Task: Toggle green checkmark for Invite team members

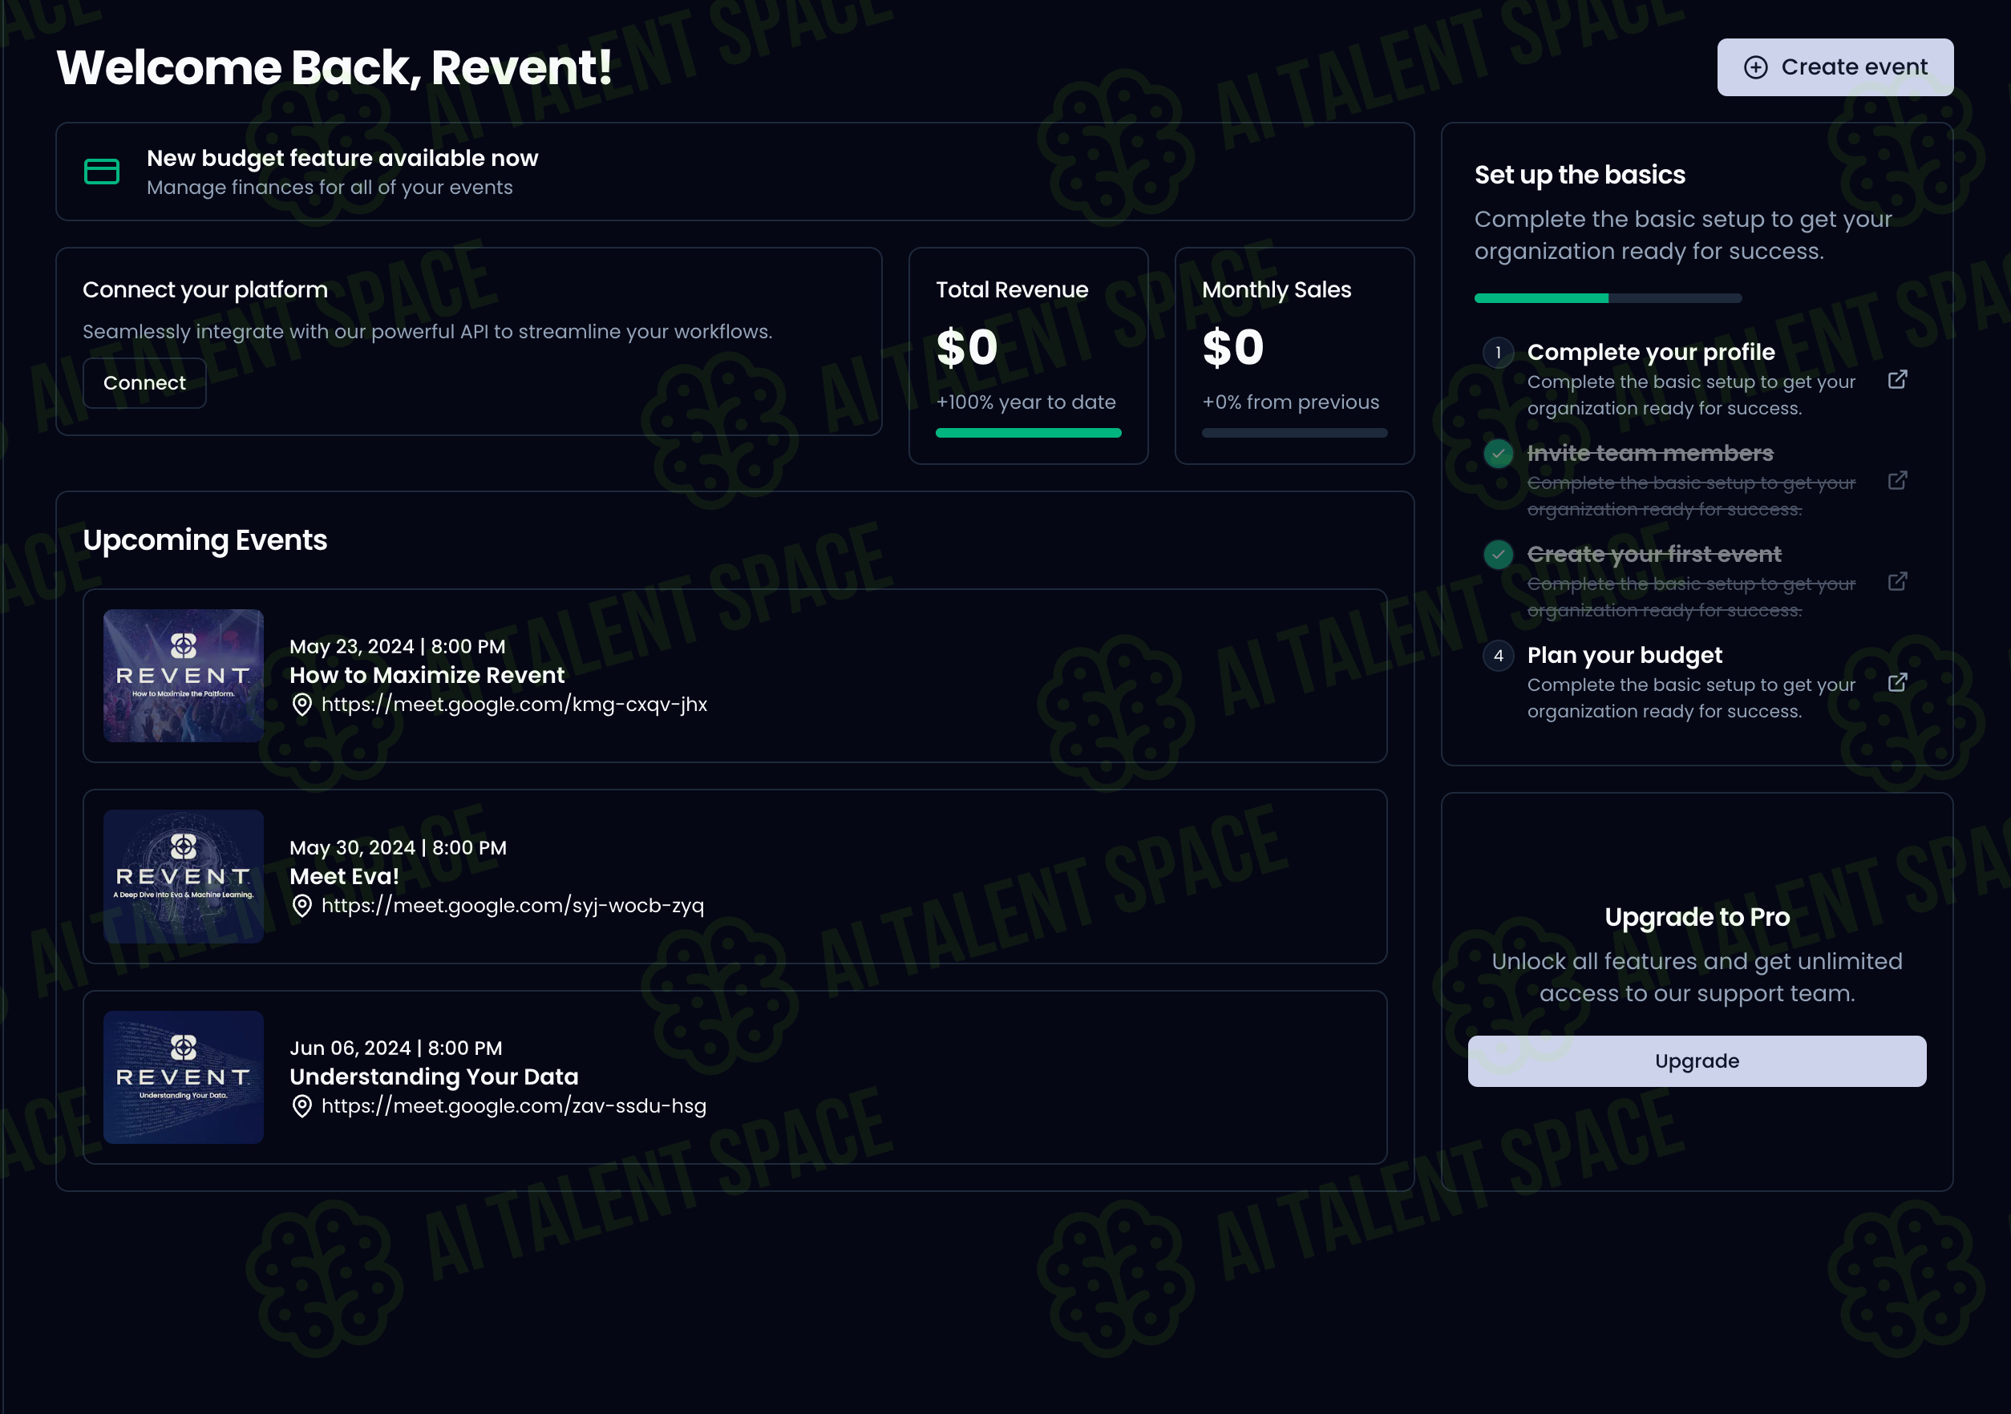Action: click(1499, 454)
